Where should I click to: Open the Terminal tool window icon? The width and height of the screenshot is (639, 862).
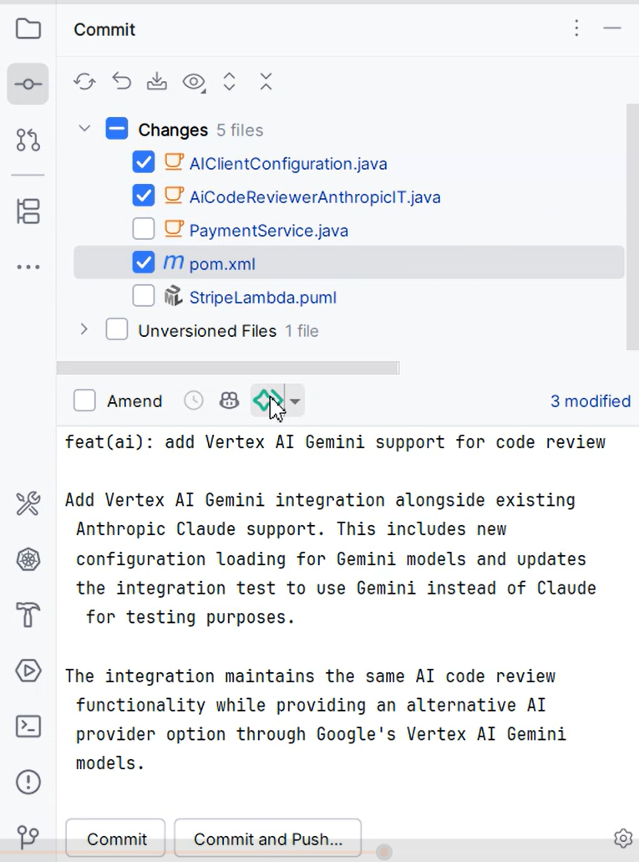pyautogui.click(x=28, y=727)
